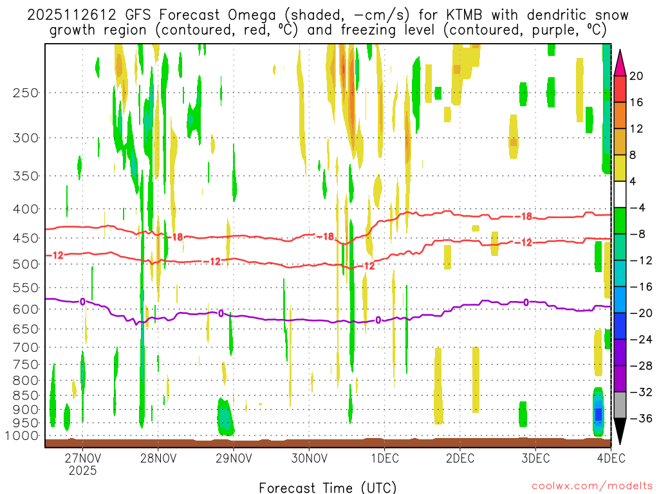Click the 300 pressure level label

[x=26, y=138]
